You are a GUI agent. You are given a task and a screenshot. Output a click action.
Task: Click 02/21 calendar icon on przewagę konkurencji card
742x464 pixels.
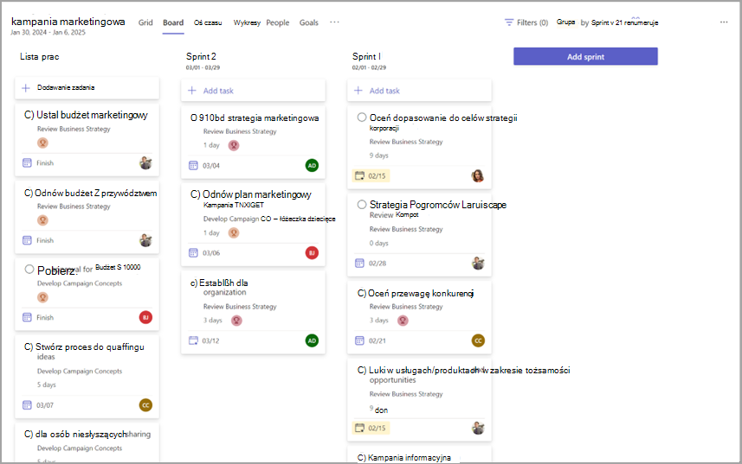pyautogui.click(x=359, y=340)
